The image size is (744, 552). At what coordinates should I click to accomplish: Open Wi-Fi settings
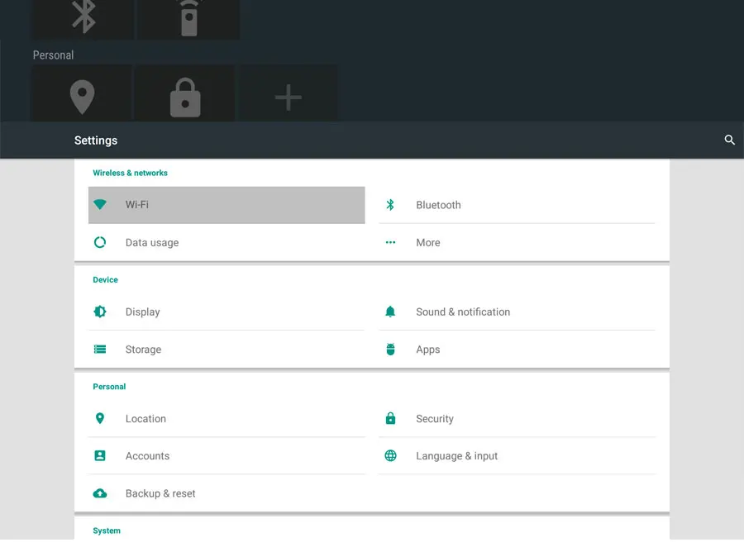[227, 205]
